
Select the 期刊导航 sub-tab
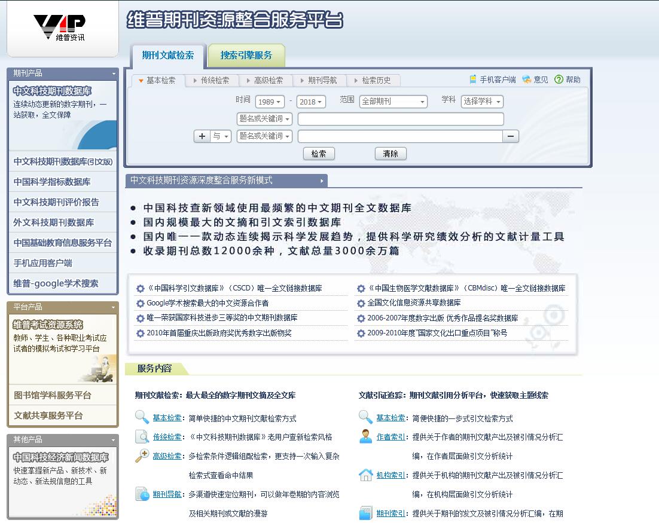[319, 80]
